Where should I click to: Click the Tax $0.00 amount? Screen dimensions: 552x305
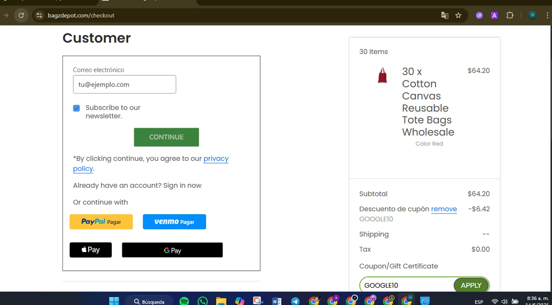pyautogui.click(x=481, y=249)
